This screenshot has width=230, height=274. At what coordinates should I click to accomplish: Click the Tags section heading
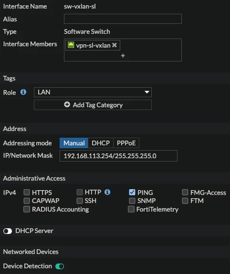pyautogui.click(x=9, y=79)
